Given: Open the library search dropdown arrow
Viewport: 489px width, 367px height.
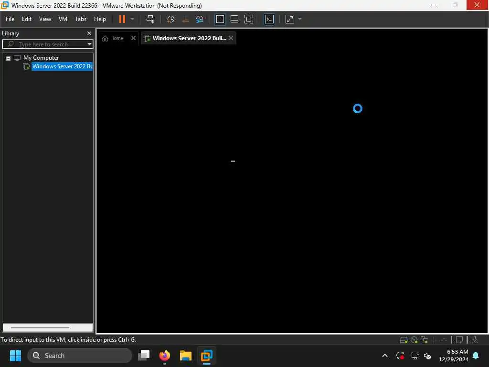Looking at the screenshot, I should [89, 44].
